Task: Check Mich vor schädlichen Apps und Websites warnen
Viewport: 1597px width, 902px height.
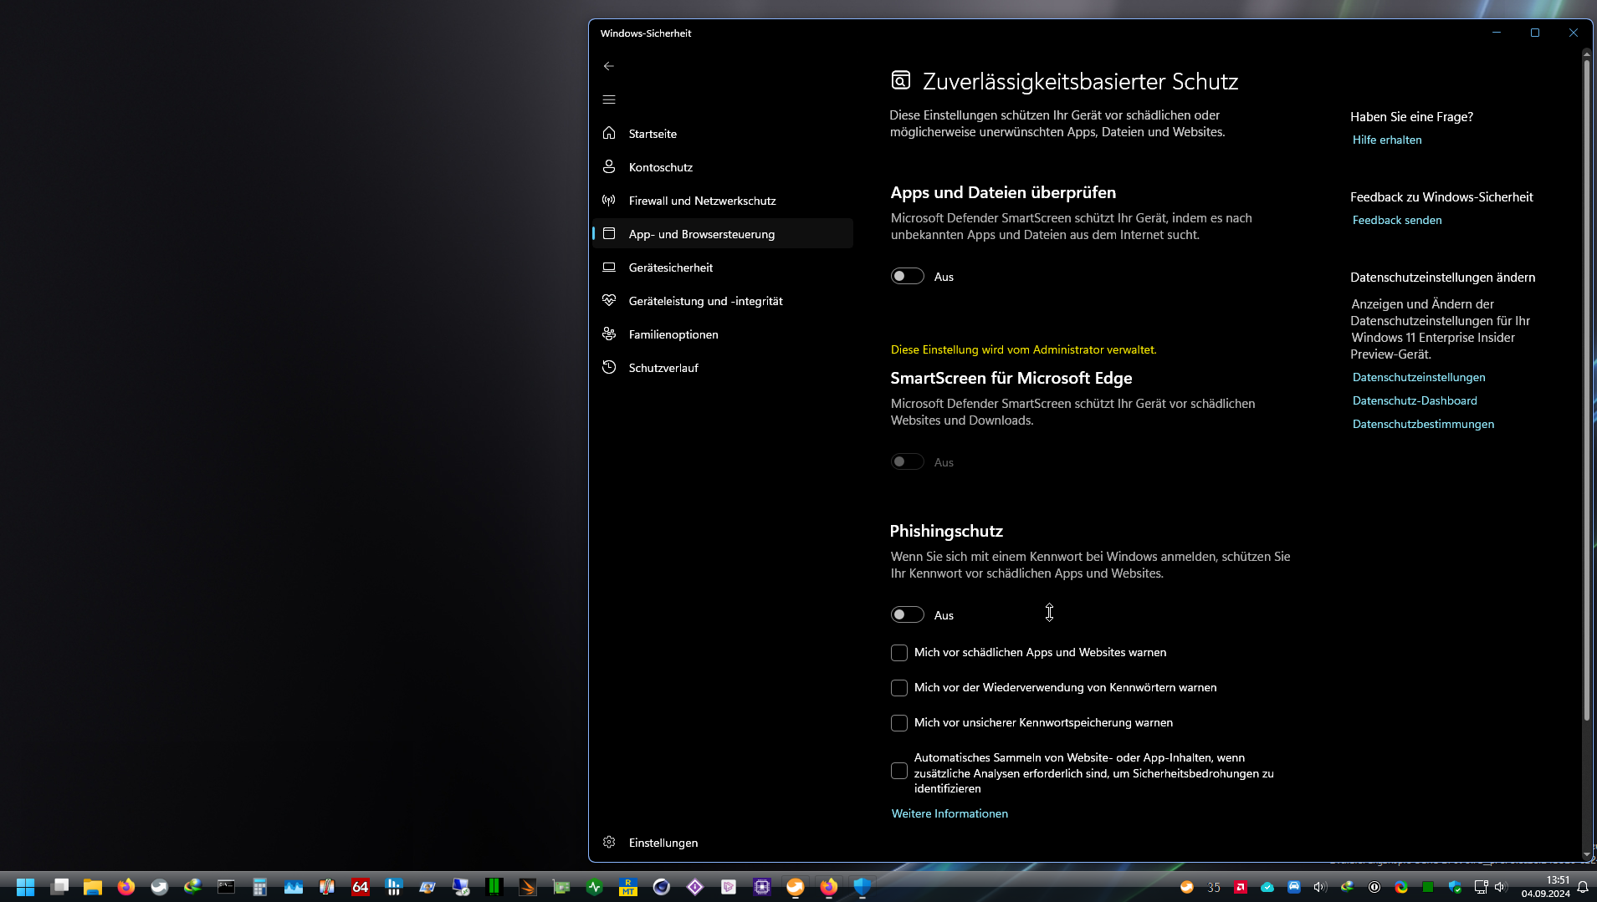Action: pos(899,653)
